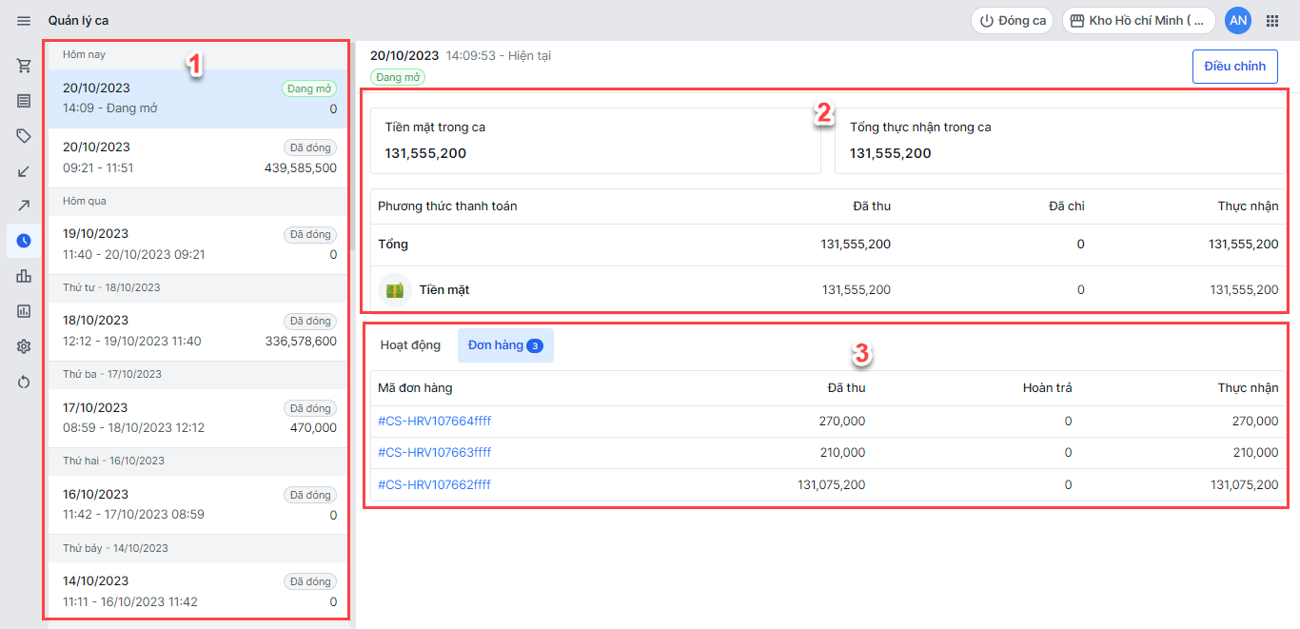
Task: Click the Điều chỉnh button
Action: [1234, 67]
